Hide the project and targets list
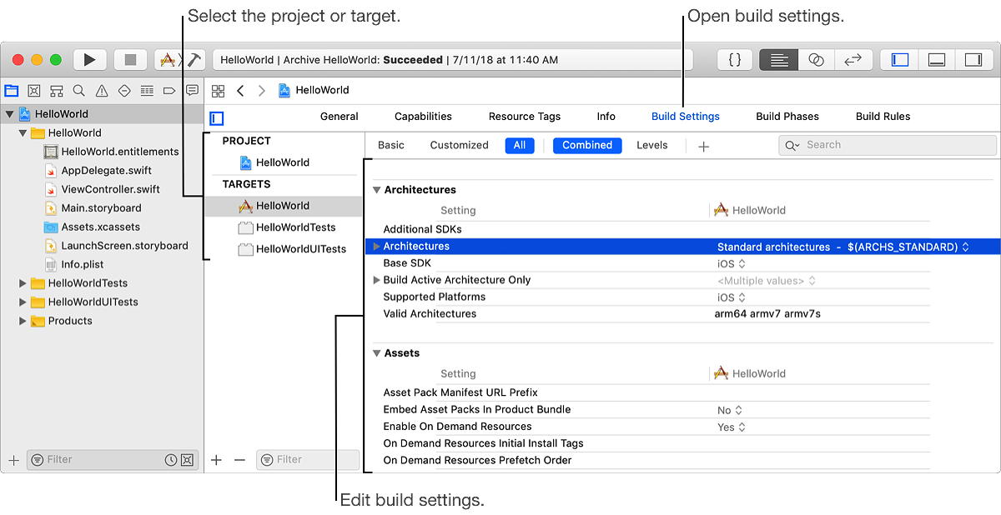The image size is (1001, 515). (217, 118)
